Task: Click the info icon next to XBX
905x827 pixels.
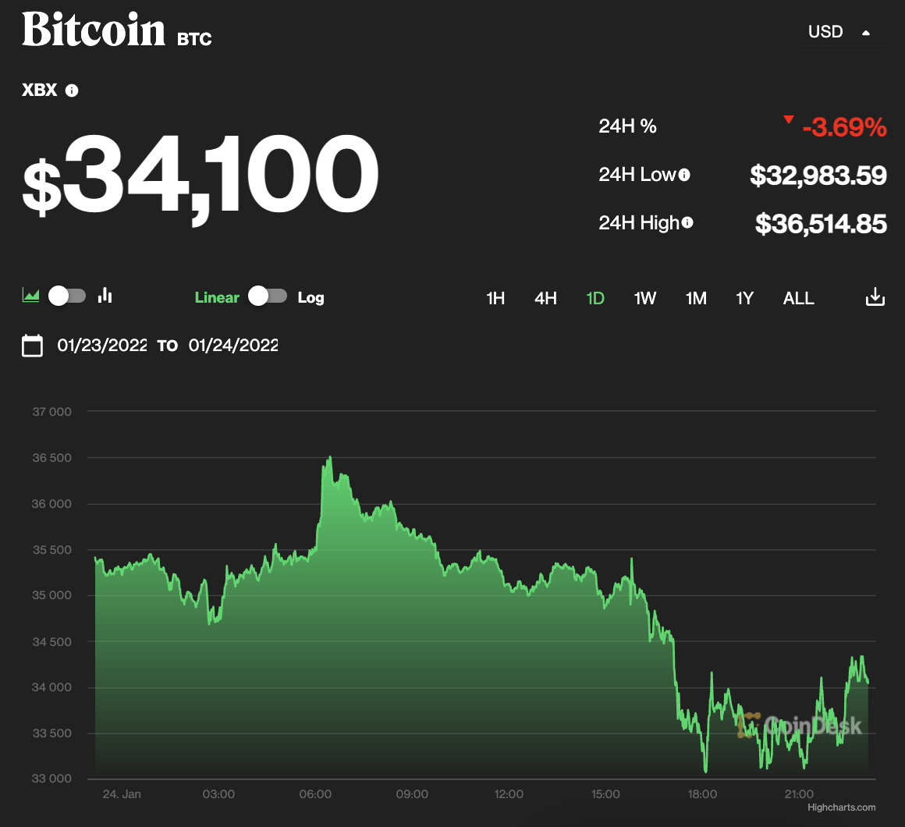Action: (73, 90)
